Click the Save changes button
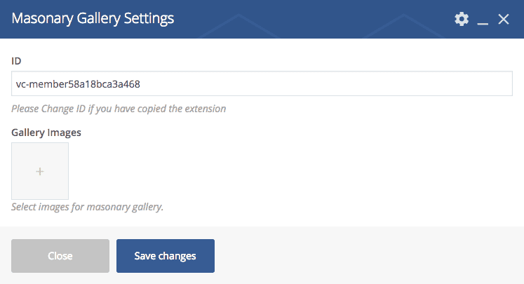524x284 pixels. tap(165, 256)
